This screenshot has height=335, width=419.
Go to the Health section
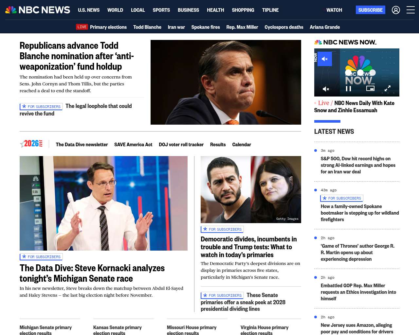(215, 10)
